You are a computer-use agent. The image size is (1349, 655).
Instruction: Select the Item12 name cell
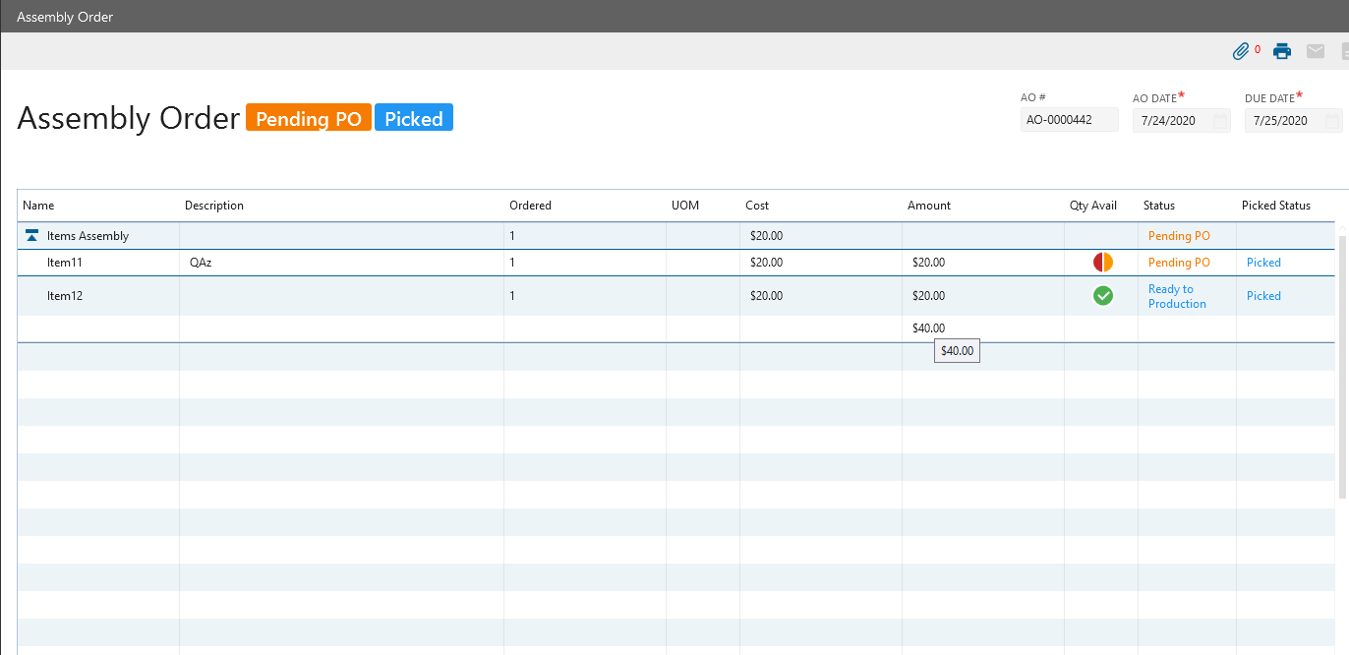98,296
